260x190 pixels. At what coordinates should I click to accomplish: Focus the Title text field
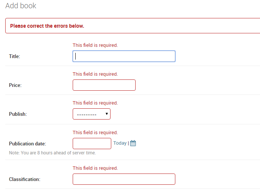124,56
